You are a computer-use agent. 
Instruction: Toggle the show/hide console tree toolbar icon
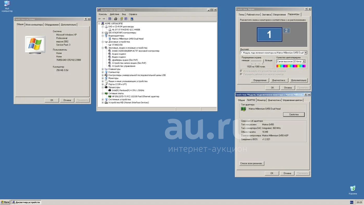110,19
